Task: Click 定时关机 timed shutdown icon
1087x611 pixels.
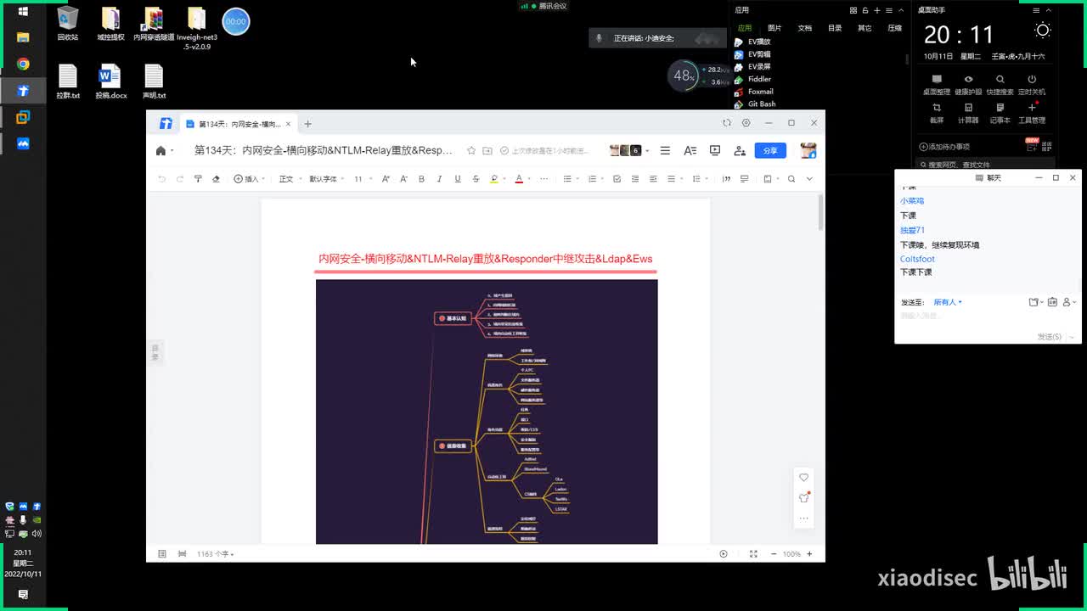Action: pos(1032,84)
